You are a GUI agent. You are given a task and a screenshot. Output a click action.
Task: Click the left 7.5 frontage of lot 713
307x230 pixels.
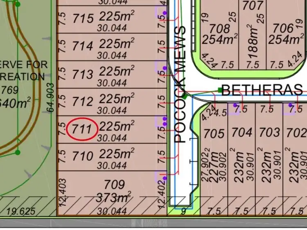click(x=62, y=74)
